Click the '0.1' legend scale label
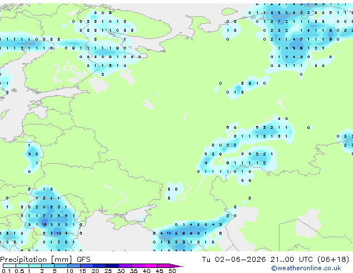Viewport: 353px width, 273px height. pyautogui.click(x=6, y=271)
